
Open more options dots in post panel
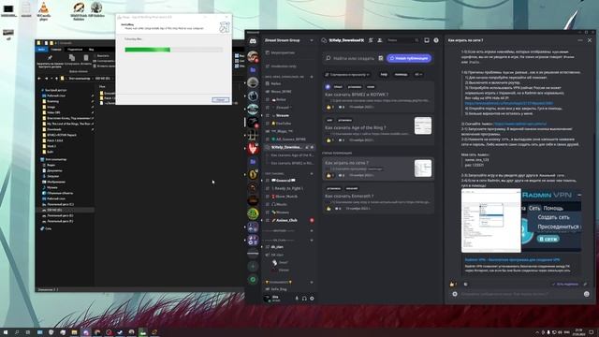point(580,40)
